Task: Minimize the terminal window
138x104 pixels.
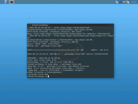Action: tap(108, 25)
